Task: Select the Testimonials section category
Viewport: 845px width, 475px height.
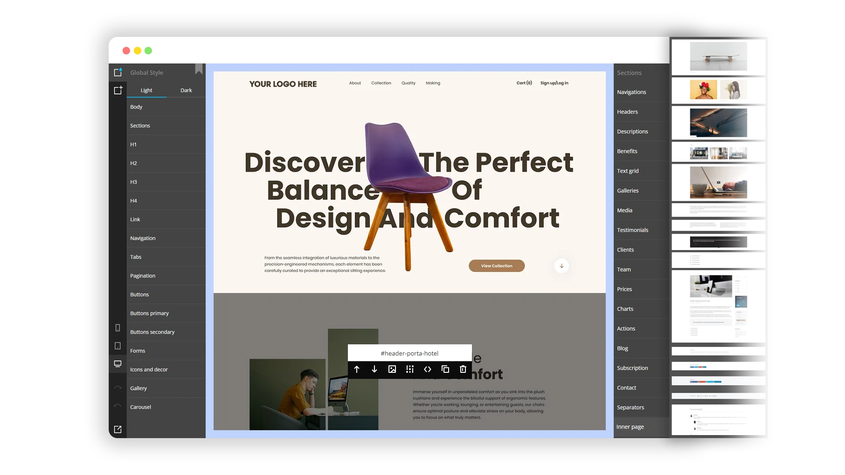Action: (632, 230)
